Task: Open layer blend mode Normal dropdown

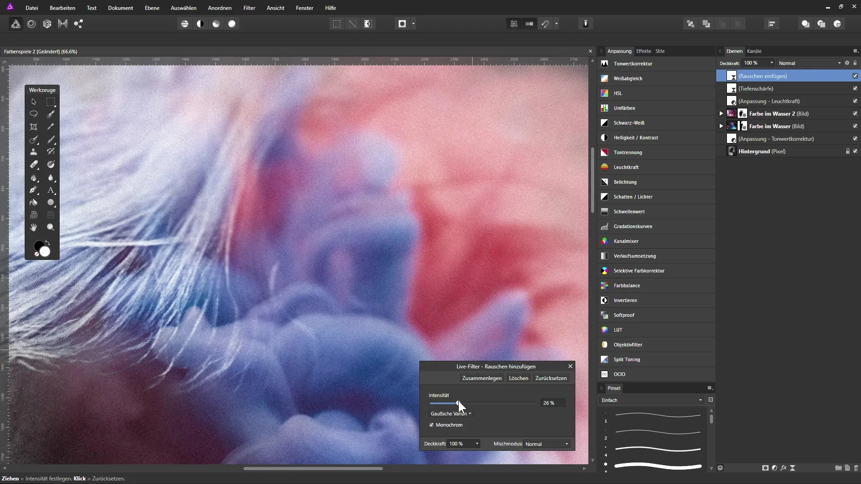Action: [810, 63]
